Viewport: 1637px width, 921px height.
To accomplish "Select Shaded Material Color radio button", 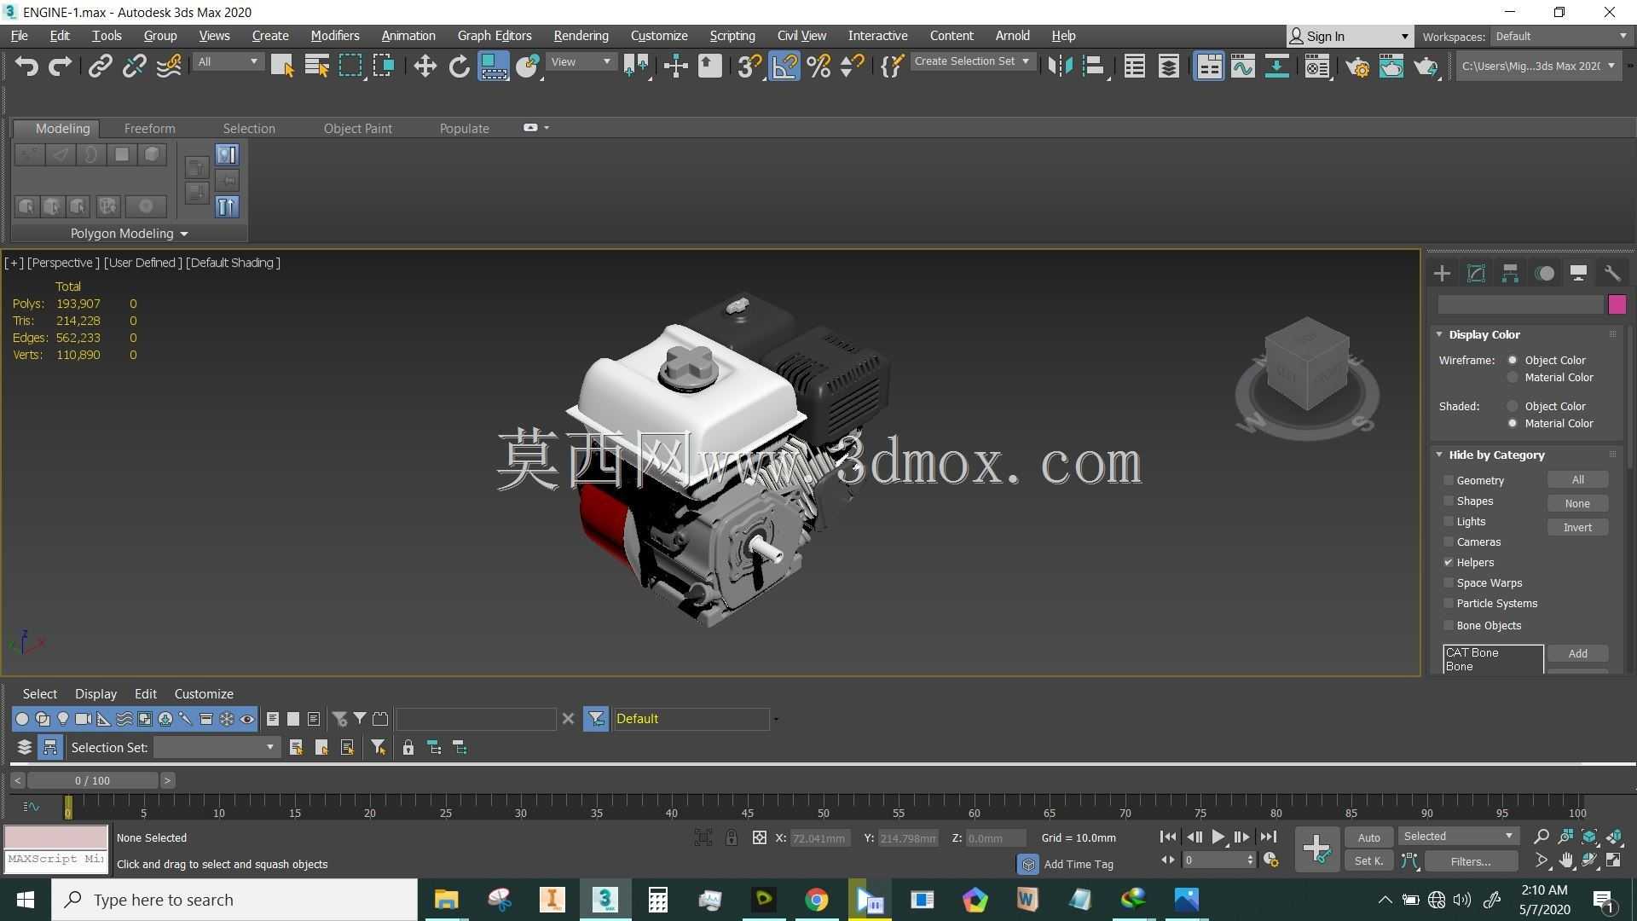I will 1513,423.
